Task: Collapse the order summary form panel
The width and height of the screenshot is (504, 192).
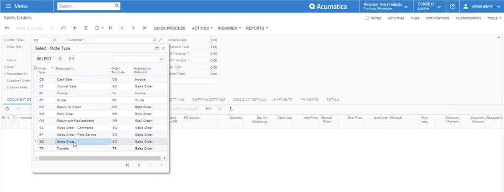Action: click(499, 37)
